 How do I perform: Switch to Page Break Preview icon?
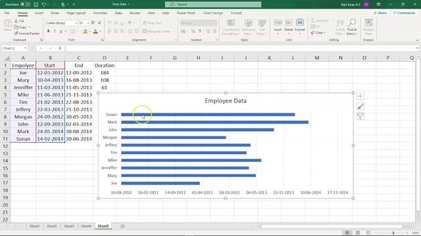point(368,233)
